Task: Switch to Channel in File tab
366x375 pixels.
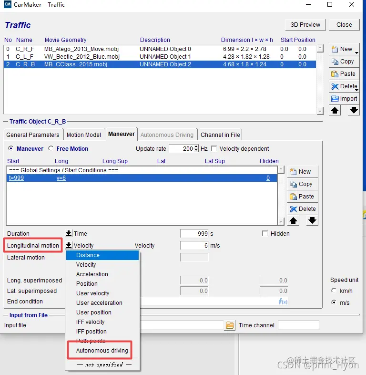Action: click(220, 135)
